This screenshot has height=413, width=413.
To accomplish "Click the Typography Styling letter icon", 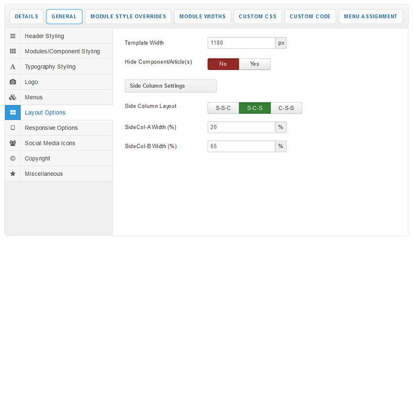I will pos(13,67).
